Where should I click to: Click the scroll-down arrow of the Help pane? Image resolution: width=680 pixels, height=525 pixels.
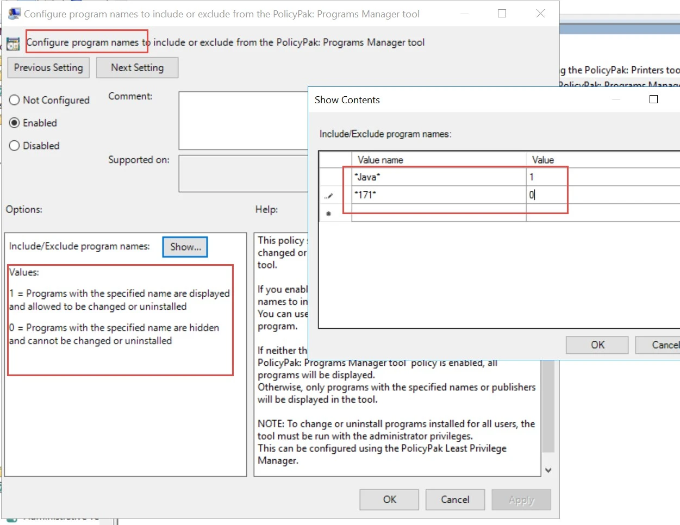(x=548, y=470)
